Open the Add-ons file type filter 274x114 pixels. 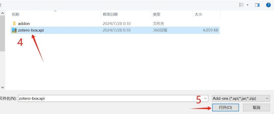click(241, 99)
